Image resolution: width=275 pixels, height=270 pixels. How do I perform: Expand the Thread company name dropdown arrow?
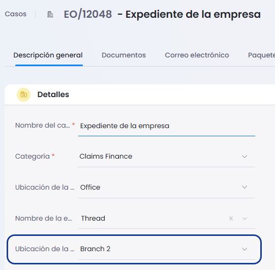point(245,219)
